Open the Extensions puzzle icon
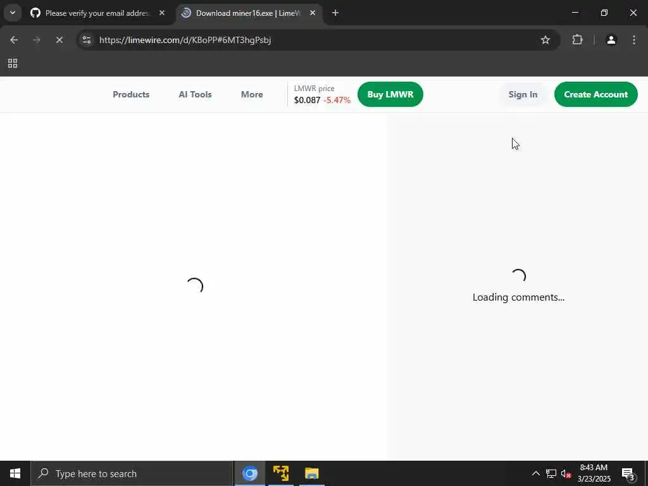Viewport: 648px width, 486px height. (x=577, y=40)
